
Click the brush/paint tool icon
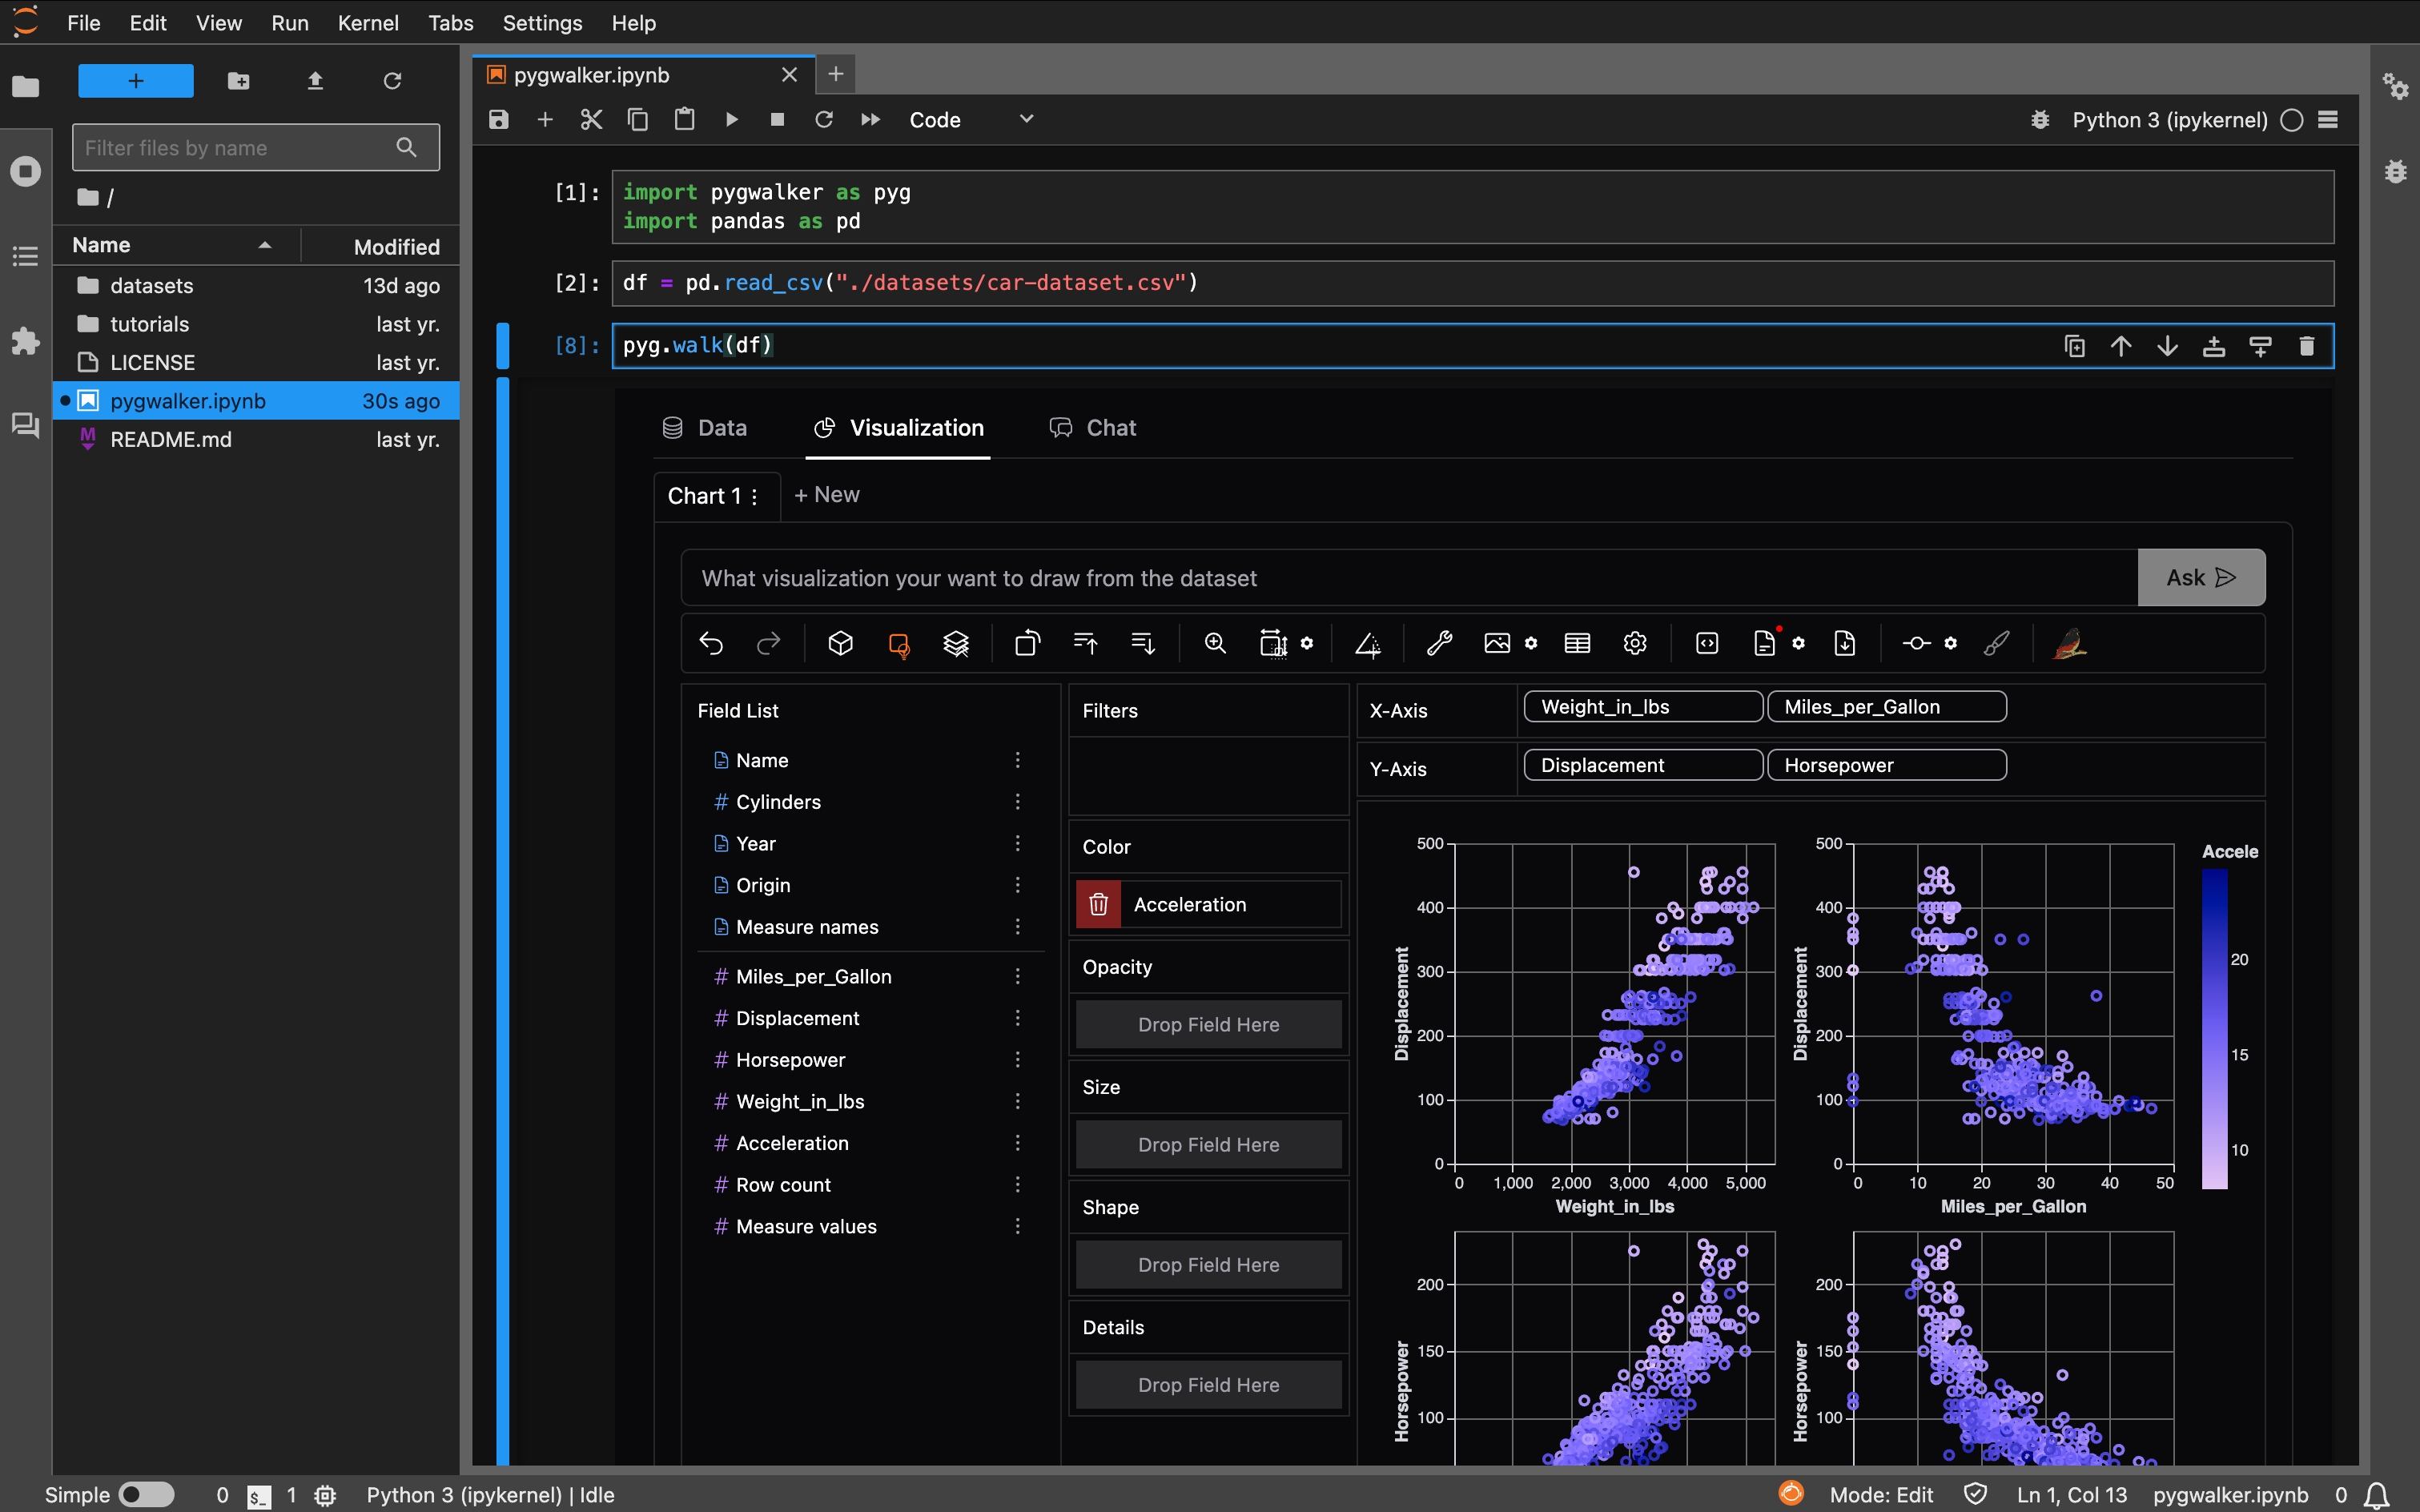tap(1997, 643)
